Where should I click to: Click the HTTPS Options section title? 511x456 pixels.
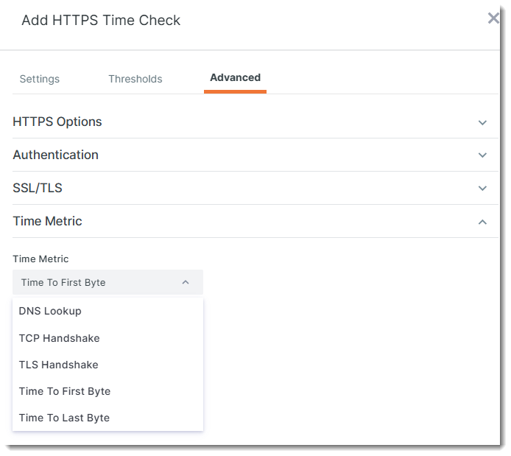[57, 122]
